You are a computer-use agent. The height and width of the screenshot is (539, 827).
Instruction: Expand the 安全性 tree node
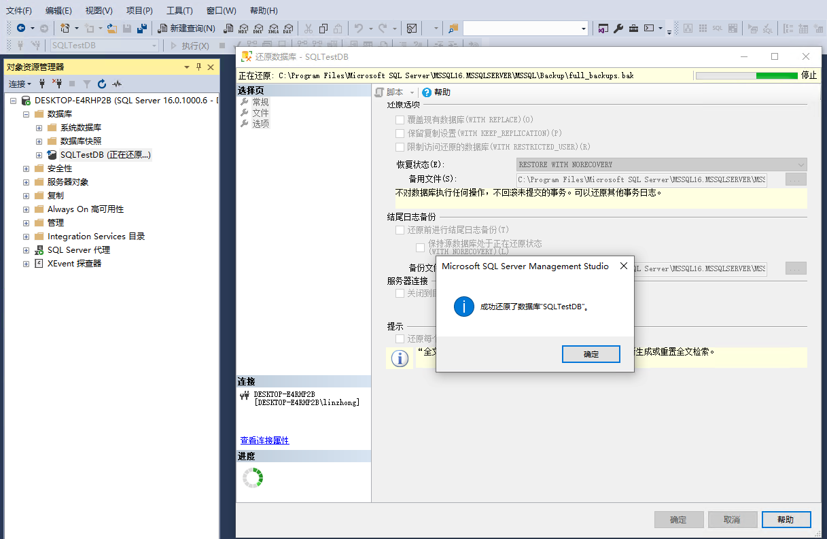coord(26,169)
